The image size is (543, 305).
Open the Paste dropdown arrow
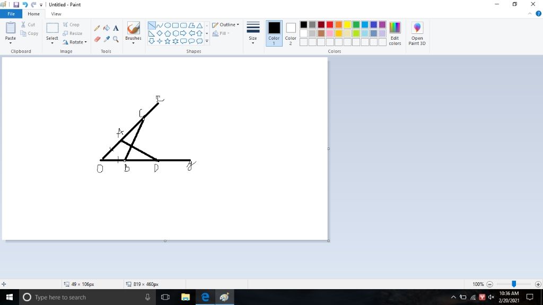point(11,43)
